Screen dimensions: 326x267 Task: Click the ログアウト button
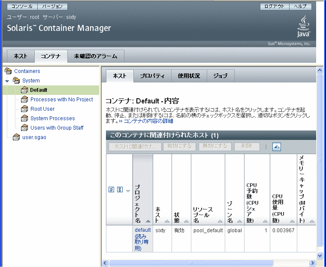click(x=275, y=6)
